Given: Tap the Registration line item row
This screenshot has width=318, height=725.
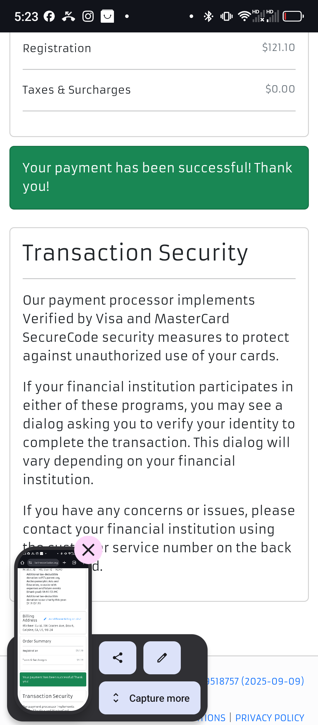Looking at the screenshot, I should pyautogui.click(x=159, y=48).
